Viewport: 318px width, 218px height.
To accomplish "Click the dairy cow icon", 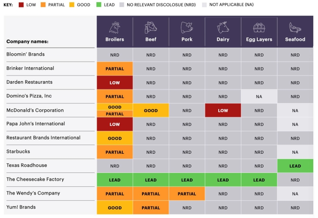I will pos(223,28).
